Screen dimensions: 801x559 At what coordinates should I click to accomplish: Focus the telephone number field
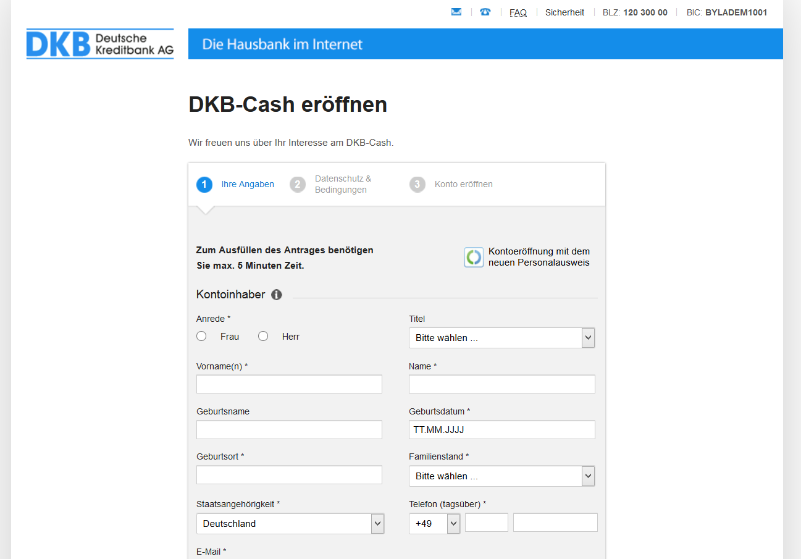pos(555,523)
